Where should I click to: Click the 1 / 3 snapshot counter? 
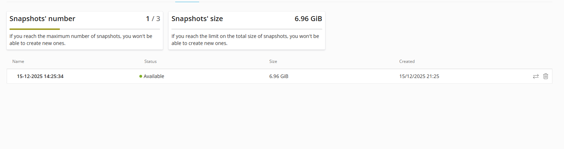coord(153,19)
